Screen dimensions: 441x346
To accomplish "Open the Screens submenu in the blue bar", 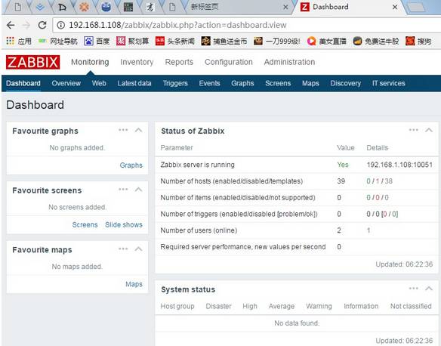I will 278,83.
